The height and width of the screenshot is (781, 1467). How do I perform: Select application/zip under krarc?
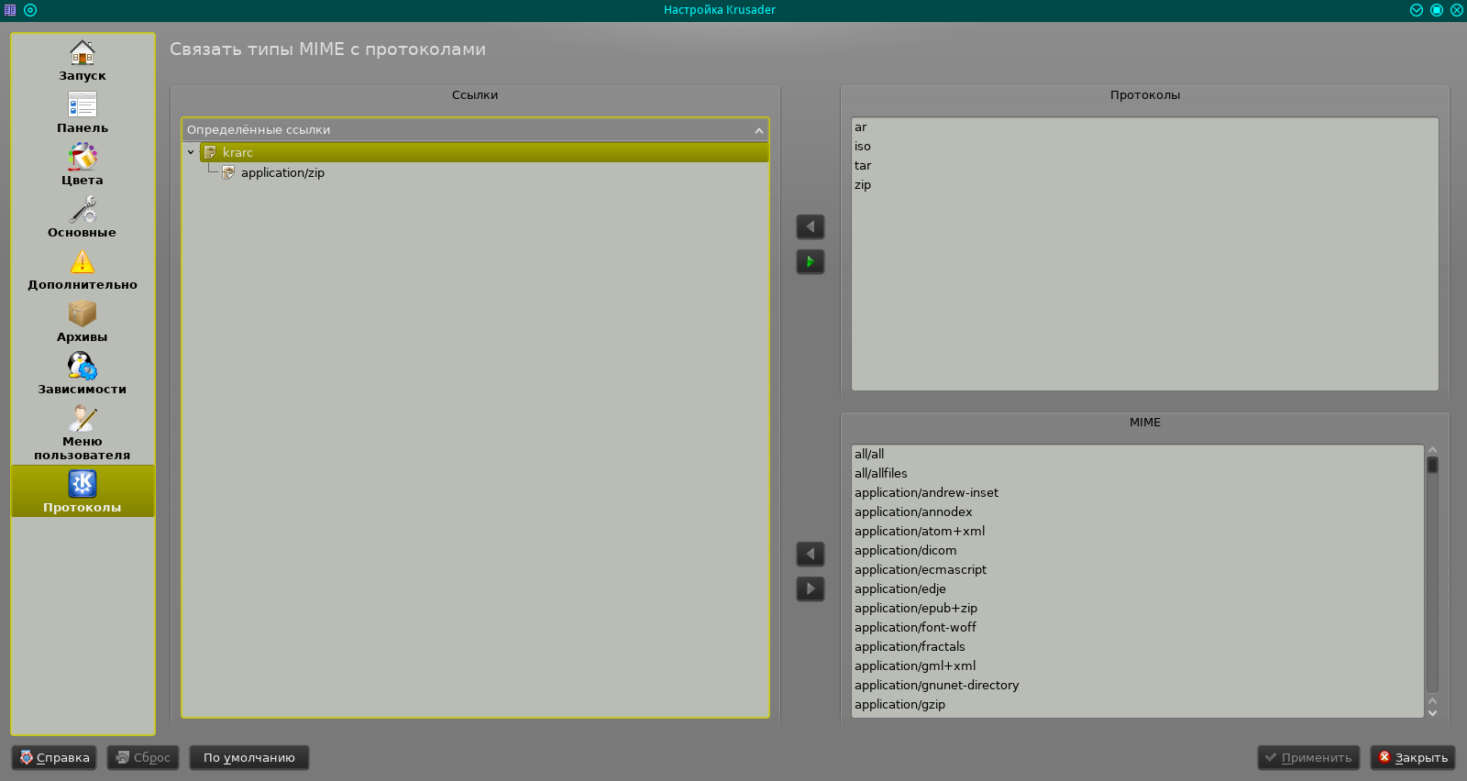[x=282, y=172]
